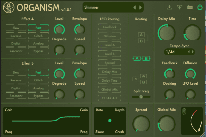
Task: Enable Slow mode in Effect B
Action: 16,72
